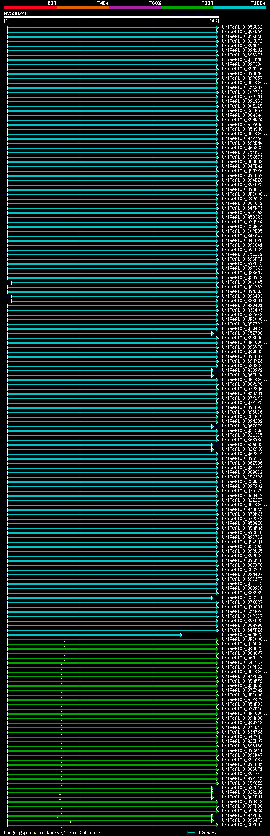Viewport: 270px width, 836px height.
Task: Click arrowhead of UniRef100_A3B9V9 alignment
Action: tap(213, 371)
